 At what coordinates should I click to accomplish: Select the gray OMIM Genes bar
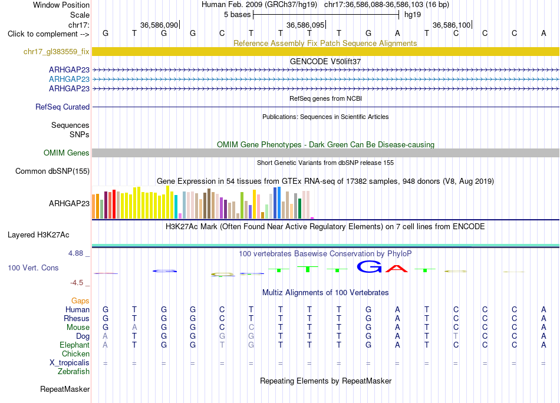click(x=325, y=153)
